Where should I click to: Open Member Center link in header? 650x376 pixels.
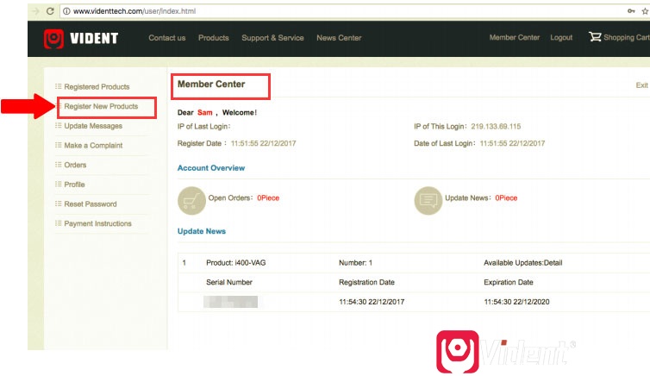[515, 37]
